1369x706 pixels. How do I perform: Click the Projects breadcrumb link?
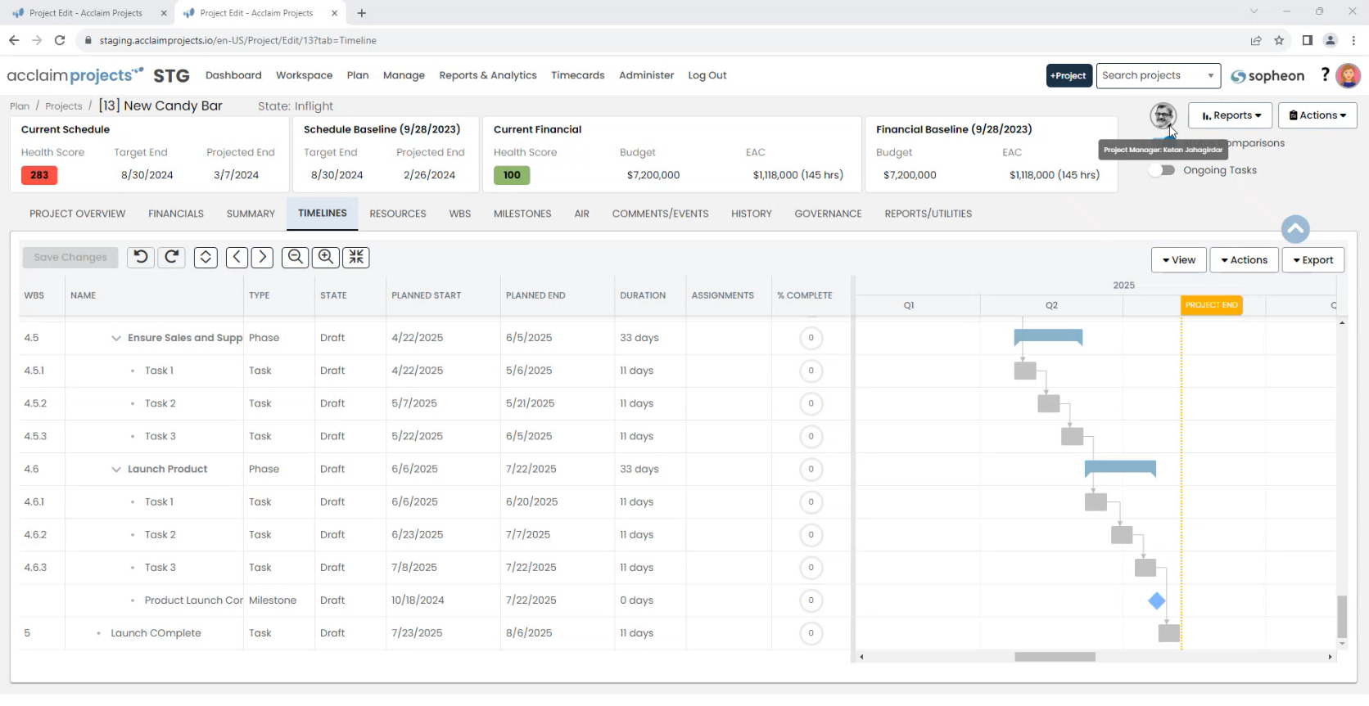[64, 106]
